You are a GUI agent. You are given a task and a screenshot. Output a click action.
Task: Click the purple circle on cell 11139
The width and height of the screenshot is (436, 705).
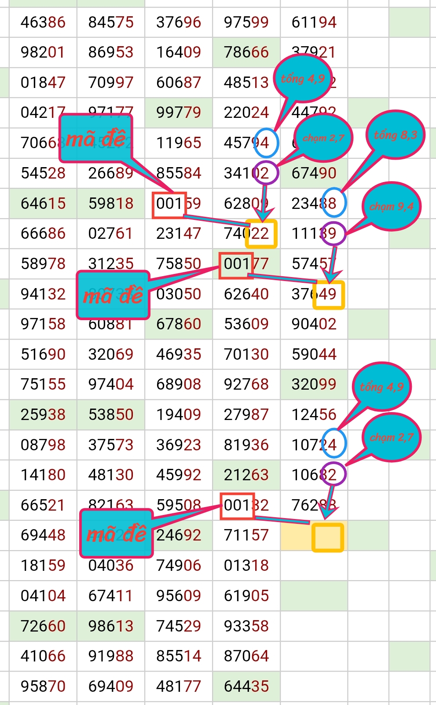coord(333,233)
